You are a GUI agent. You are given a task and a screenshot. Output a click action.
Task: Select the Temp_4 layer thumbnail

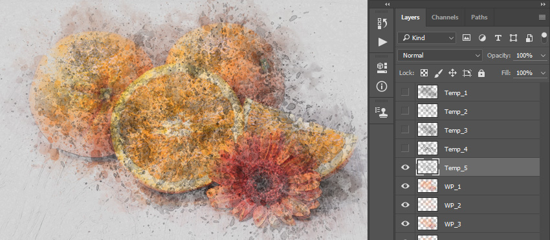pos(428,148)
